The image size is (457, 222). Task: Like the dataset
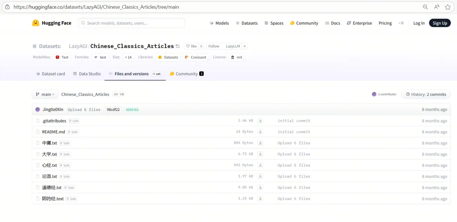point(191,46)
